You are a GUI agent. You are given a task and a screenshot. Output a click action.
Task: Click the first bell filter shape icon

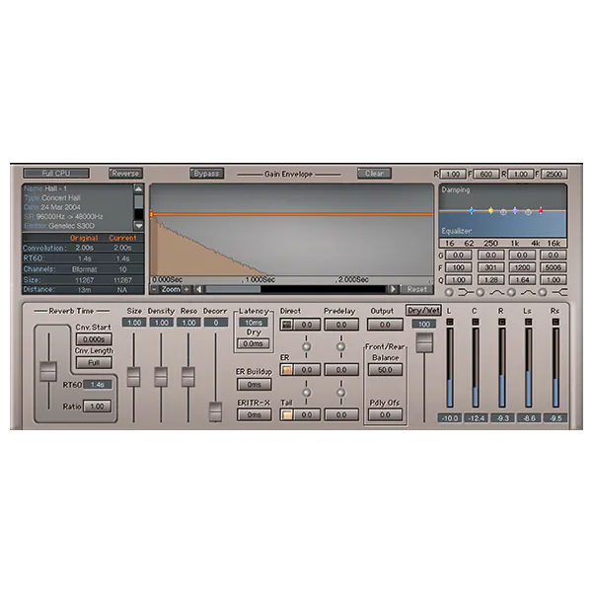(x=497, y=292)
